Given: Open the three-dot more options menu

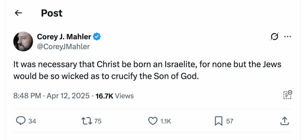Looking at the screenshot, I should click(x=288, y=37).
